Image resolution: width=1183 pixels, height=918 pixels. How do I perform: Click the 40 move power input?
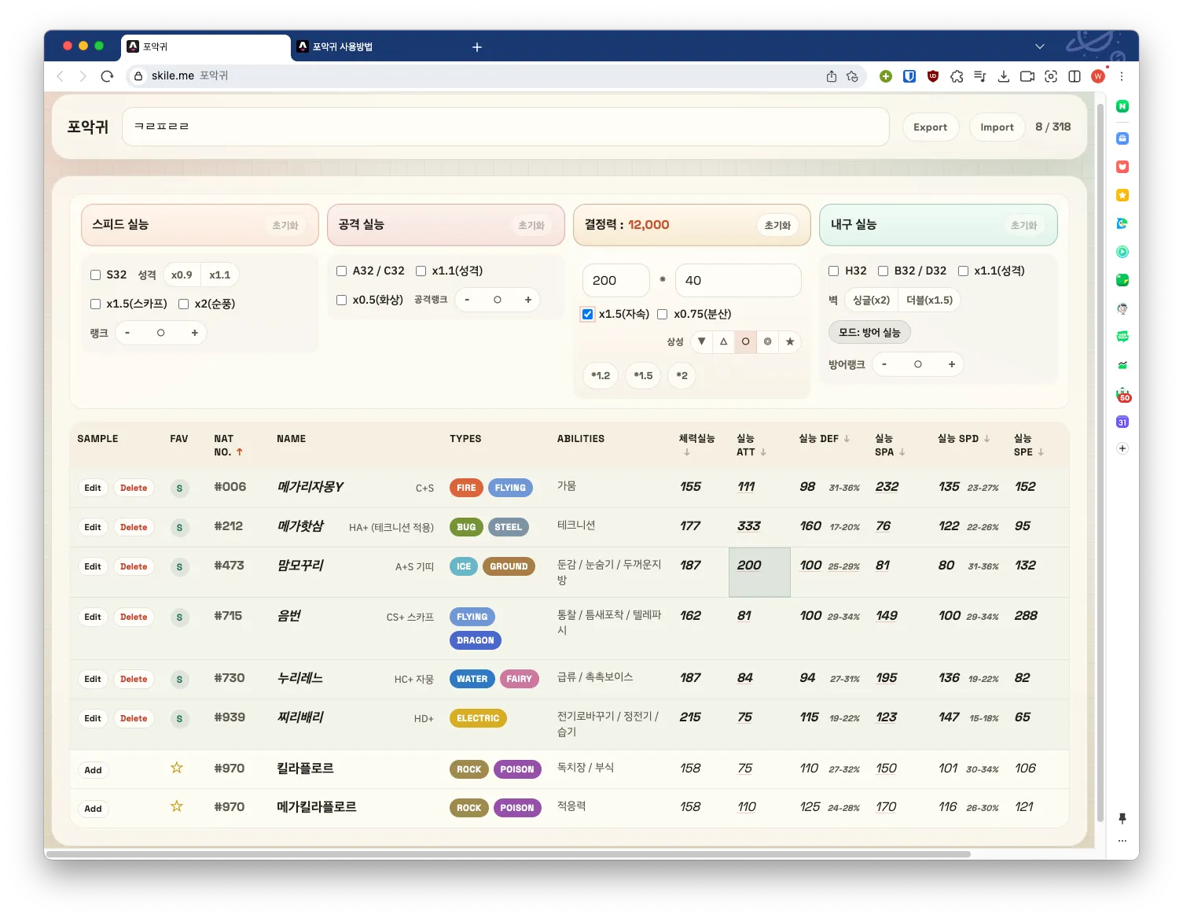pyautogui.click(x=738, y=280)
